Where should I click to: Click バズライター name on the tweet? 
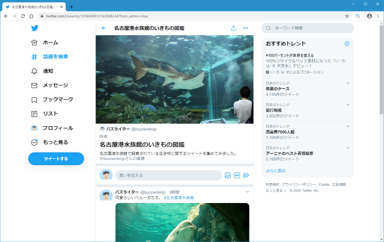[127, 192]
